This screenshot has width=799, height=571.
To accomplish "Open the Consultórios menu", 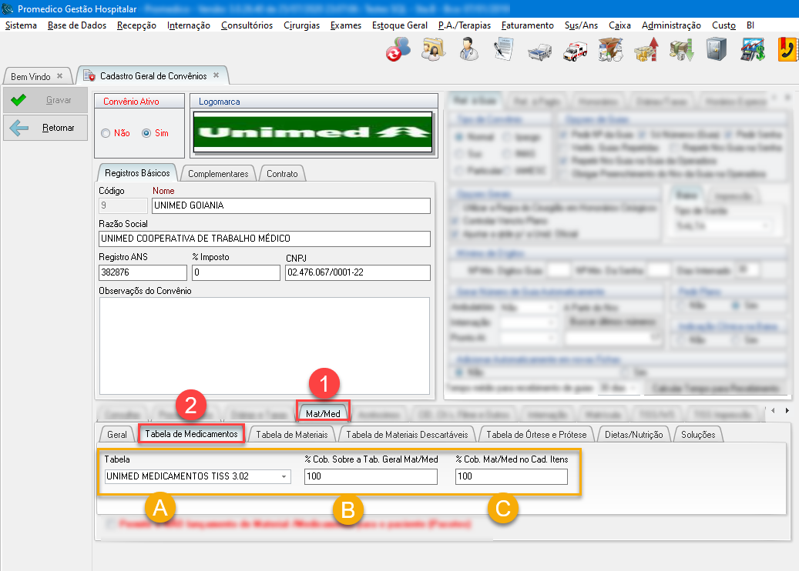I will pos(247,25).
